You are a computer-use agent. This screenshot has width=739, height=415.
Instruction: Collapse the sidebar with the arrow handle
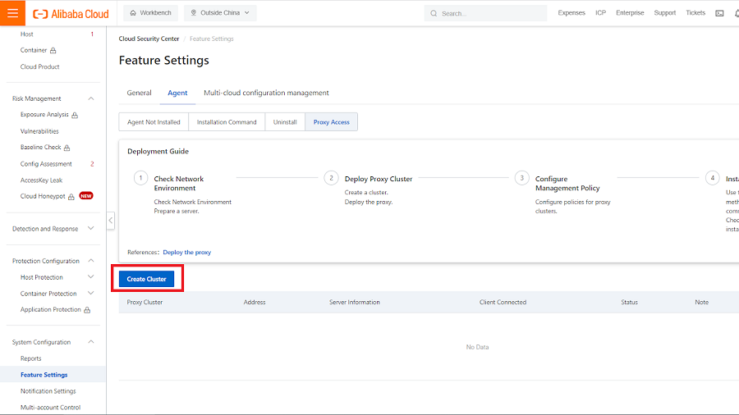click(110, 221)
